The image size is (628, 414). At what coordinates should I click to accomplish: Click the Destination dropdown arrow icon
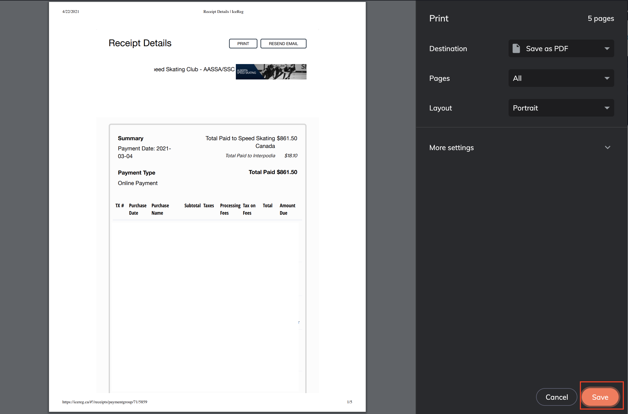click(x=607, y=49)
